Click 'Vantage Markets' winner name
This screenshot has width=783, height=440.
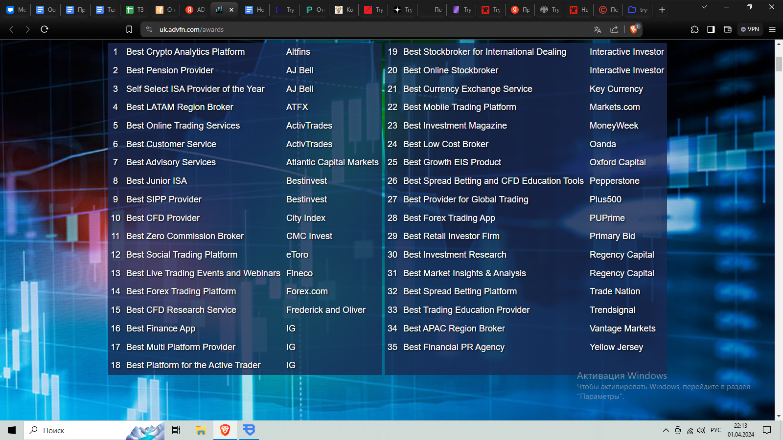tap(622, 329)
